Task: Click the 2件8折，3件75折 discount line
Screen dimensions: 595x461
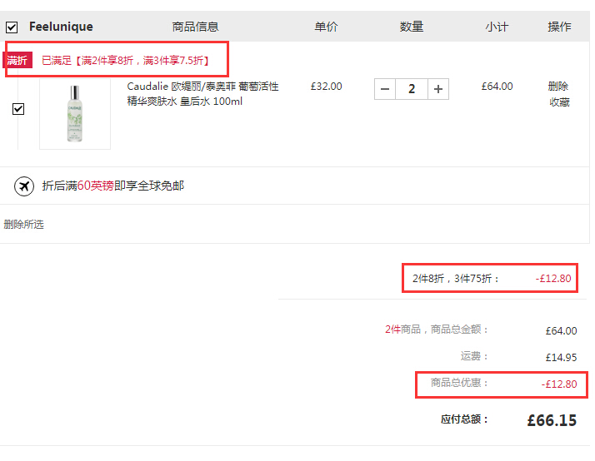Action: 456,279
